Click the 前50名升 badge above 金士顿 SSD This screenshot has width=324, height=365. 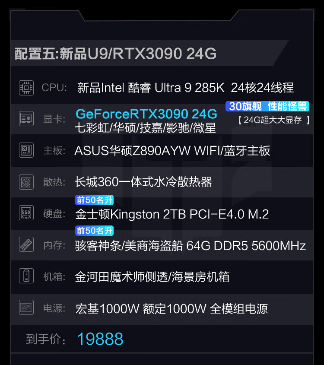pyautogui.click(x=94, y=200)
